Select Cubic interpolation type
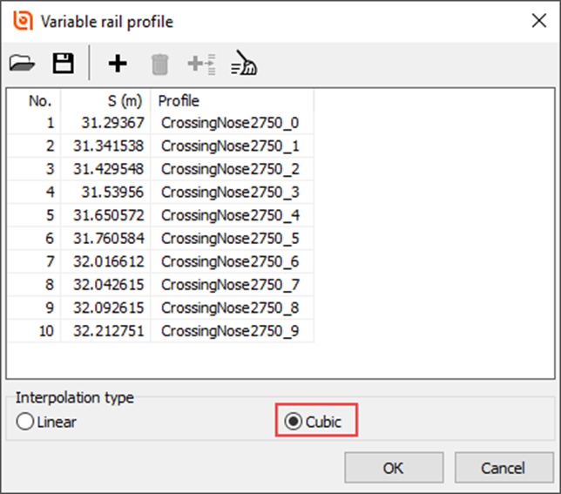 click(294, 423)
